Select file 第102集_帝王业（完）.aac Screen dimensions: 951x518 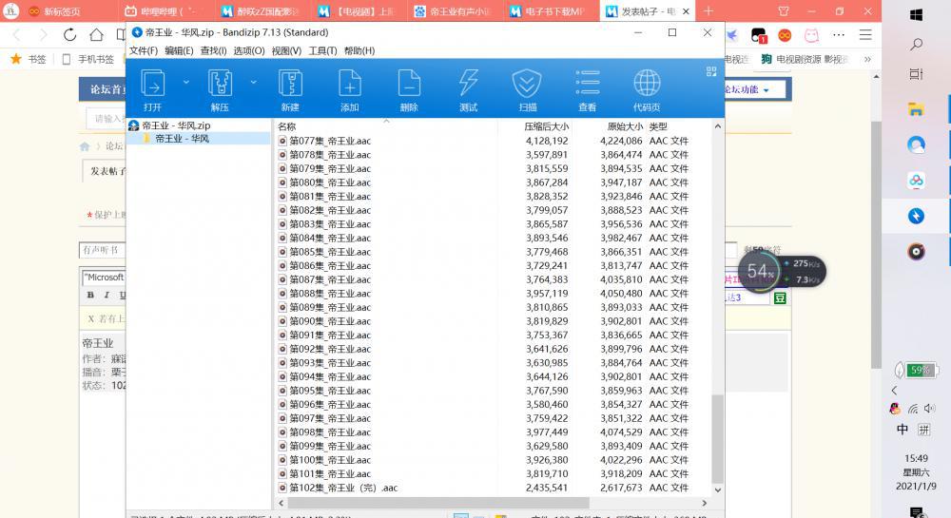(343, 488)
